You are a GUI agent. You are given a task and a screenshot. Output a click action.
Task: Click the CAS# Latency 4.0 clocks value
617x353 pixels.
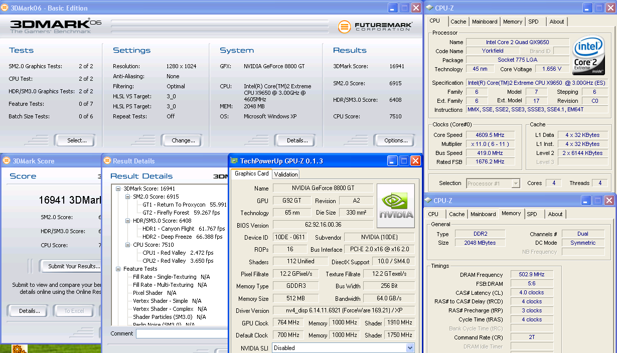[532, 293]
